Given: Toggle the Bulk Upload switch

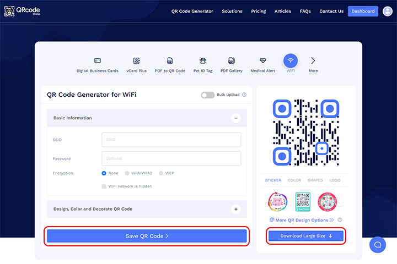Looking at the screenshot, I should tap(207, 95).
